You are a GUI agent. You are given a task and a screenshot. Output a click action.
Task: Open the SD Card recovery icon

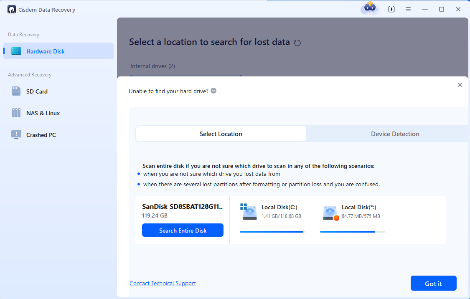coord(16,91)
